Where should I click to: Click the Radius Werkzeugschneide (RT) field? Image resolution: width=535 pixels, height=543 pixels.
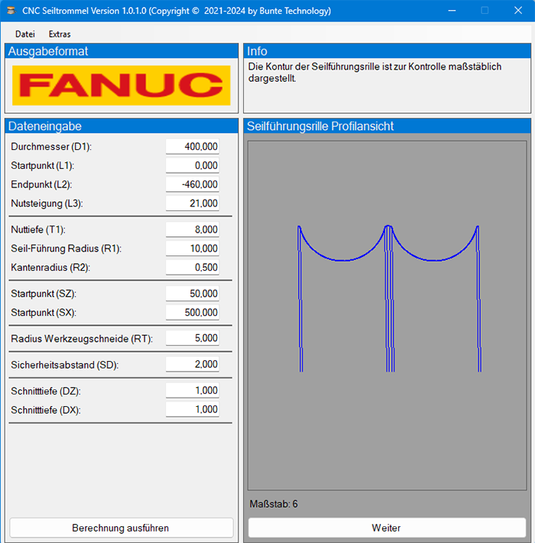coord(193,338)
